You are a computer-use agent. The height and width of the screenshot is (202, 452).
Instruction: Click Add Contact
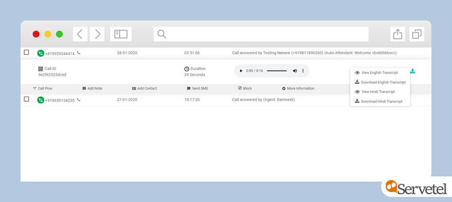click(x=144, y=88)
